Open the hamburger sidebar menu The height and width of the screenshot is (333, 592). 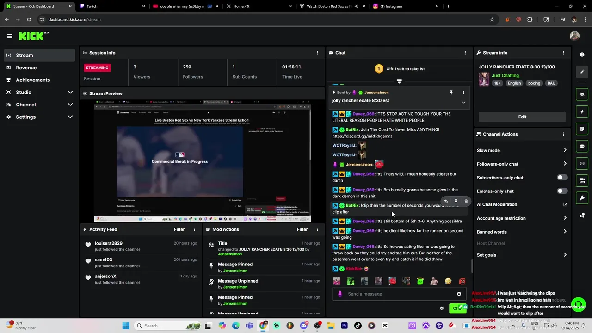(x=10, y=36)
